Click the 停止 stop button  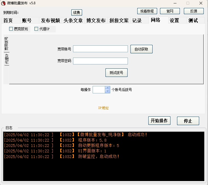pos(188,121)
